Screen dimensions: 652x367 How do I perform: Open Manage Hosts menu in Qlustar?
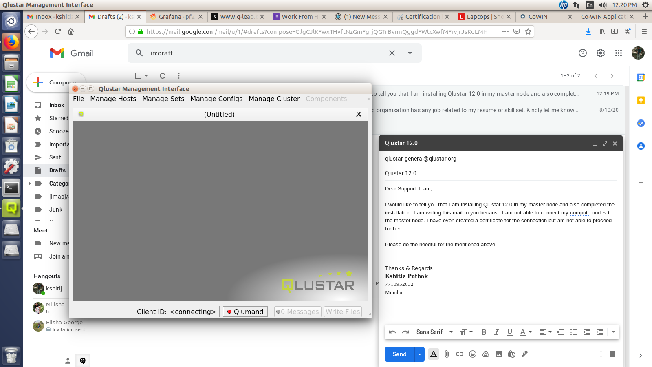(113, 99)
